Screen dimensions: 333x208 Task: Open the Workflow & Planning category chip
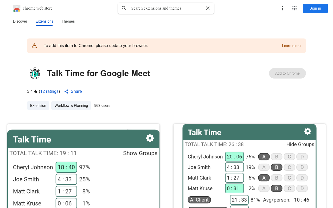click(71, 106)
